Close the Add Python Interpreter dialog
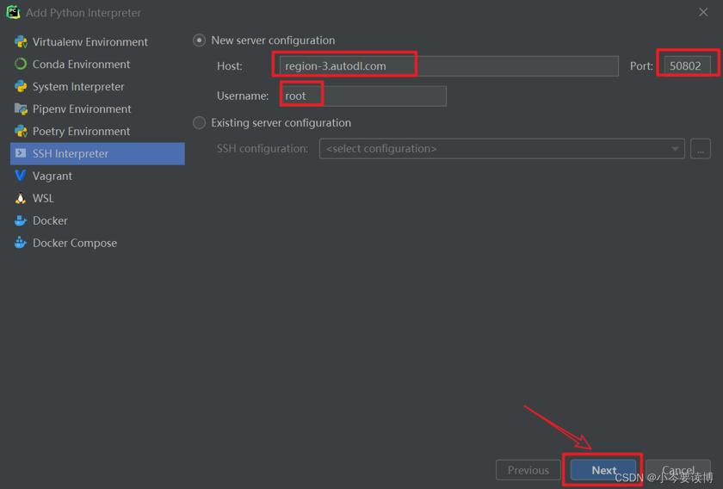Screen dimensions: 723x489 click(x=702, y=12)
